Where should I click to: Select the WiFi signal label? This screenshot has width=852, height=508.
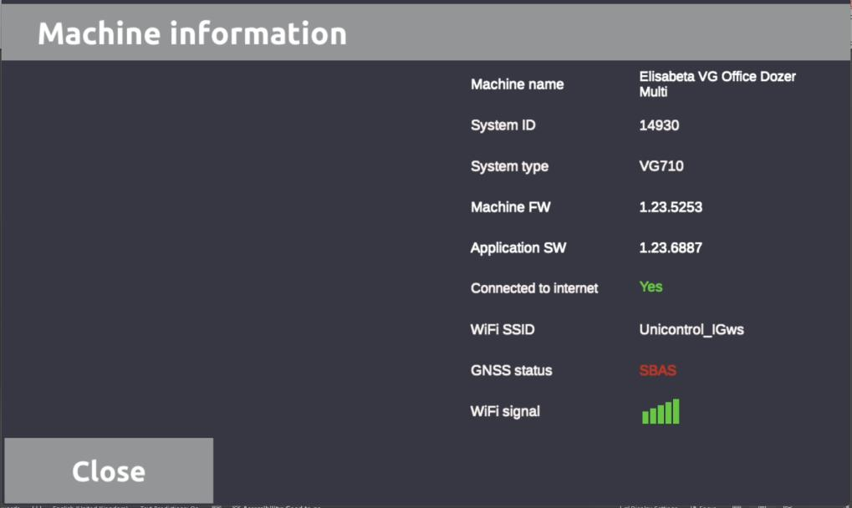tap(505, 411)
